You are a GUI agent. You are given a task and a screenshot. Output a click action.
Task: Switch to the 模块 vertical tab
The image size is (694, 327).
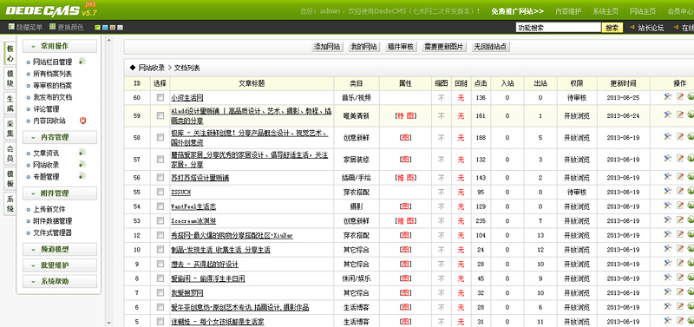tap(10, 78)
